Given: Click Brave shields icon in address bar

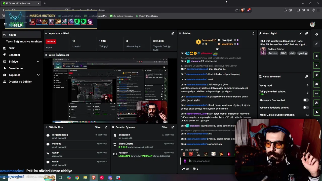Looking at the screenshot, I should (243, 10).
